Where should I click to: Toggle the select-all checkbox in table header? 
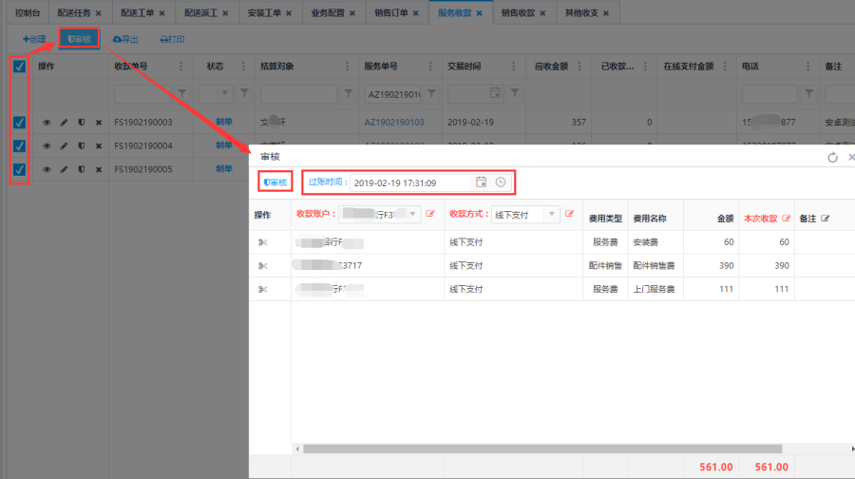(x=19, y=67)
